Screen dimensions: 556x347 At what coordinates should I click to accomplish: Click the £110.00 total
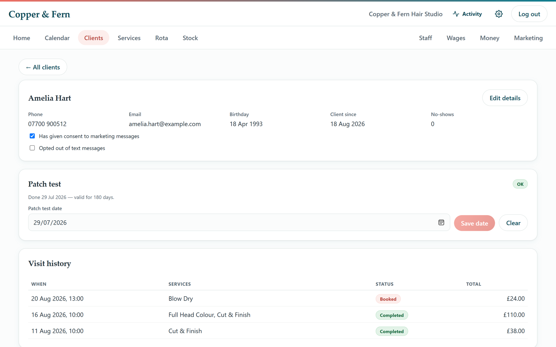pyautogui.click(x=514, y=315)
